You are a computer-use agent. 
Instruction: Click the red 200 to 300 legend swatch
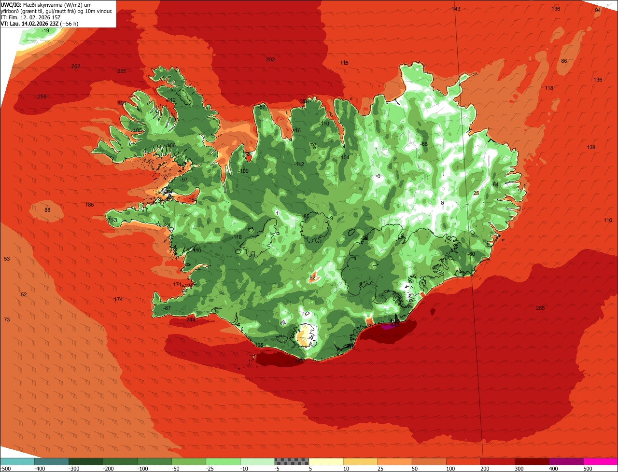(x=497, y=461)
